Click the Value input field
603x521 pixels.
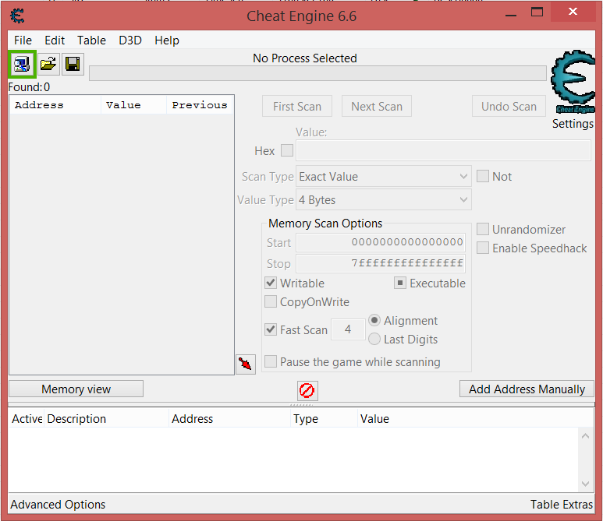coord(443,150)
